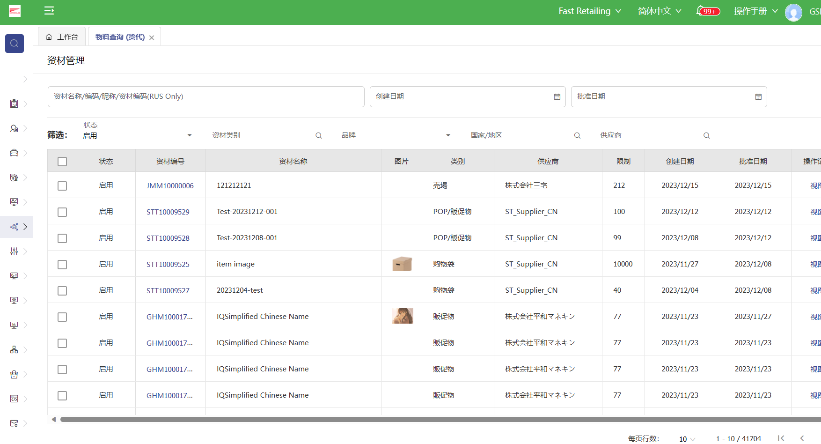Click the blue search icon in sidebar
The height and width of the screenshot is (444, 821).
pos(15,44)
